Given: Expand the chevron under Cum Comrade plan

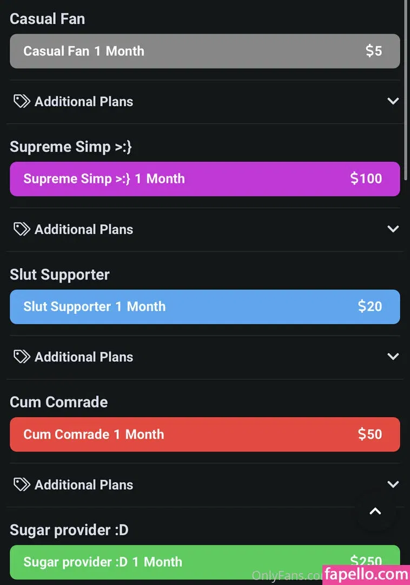Looking at the screenshot, I should 393,484.
